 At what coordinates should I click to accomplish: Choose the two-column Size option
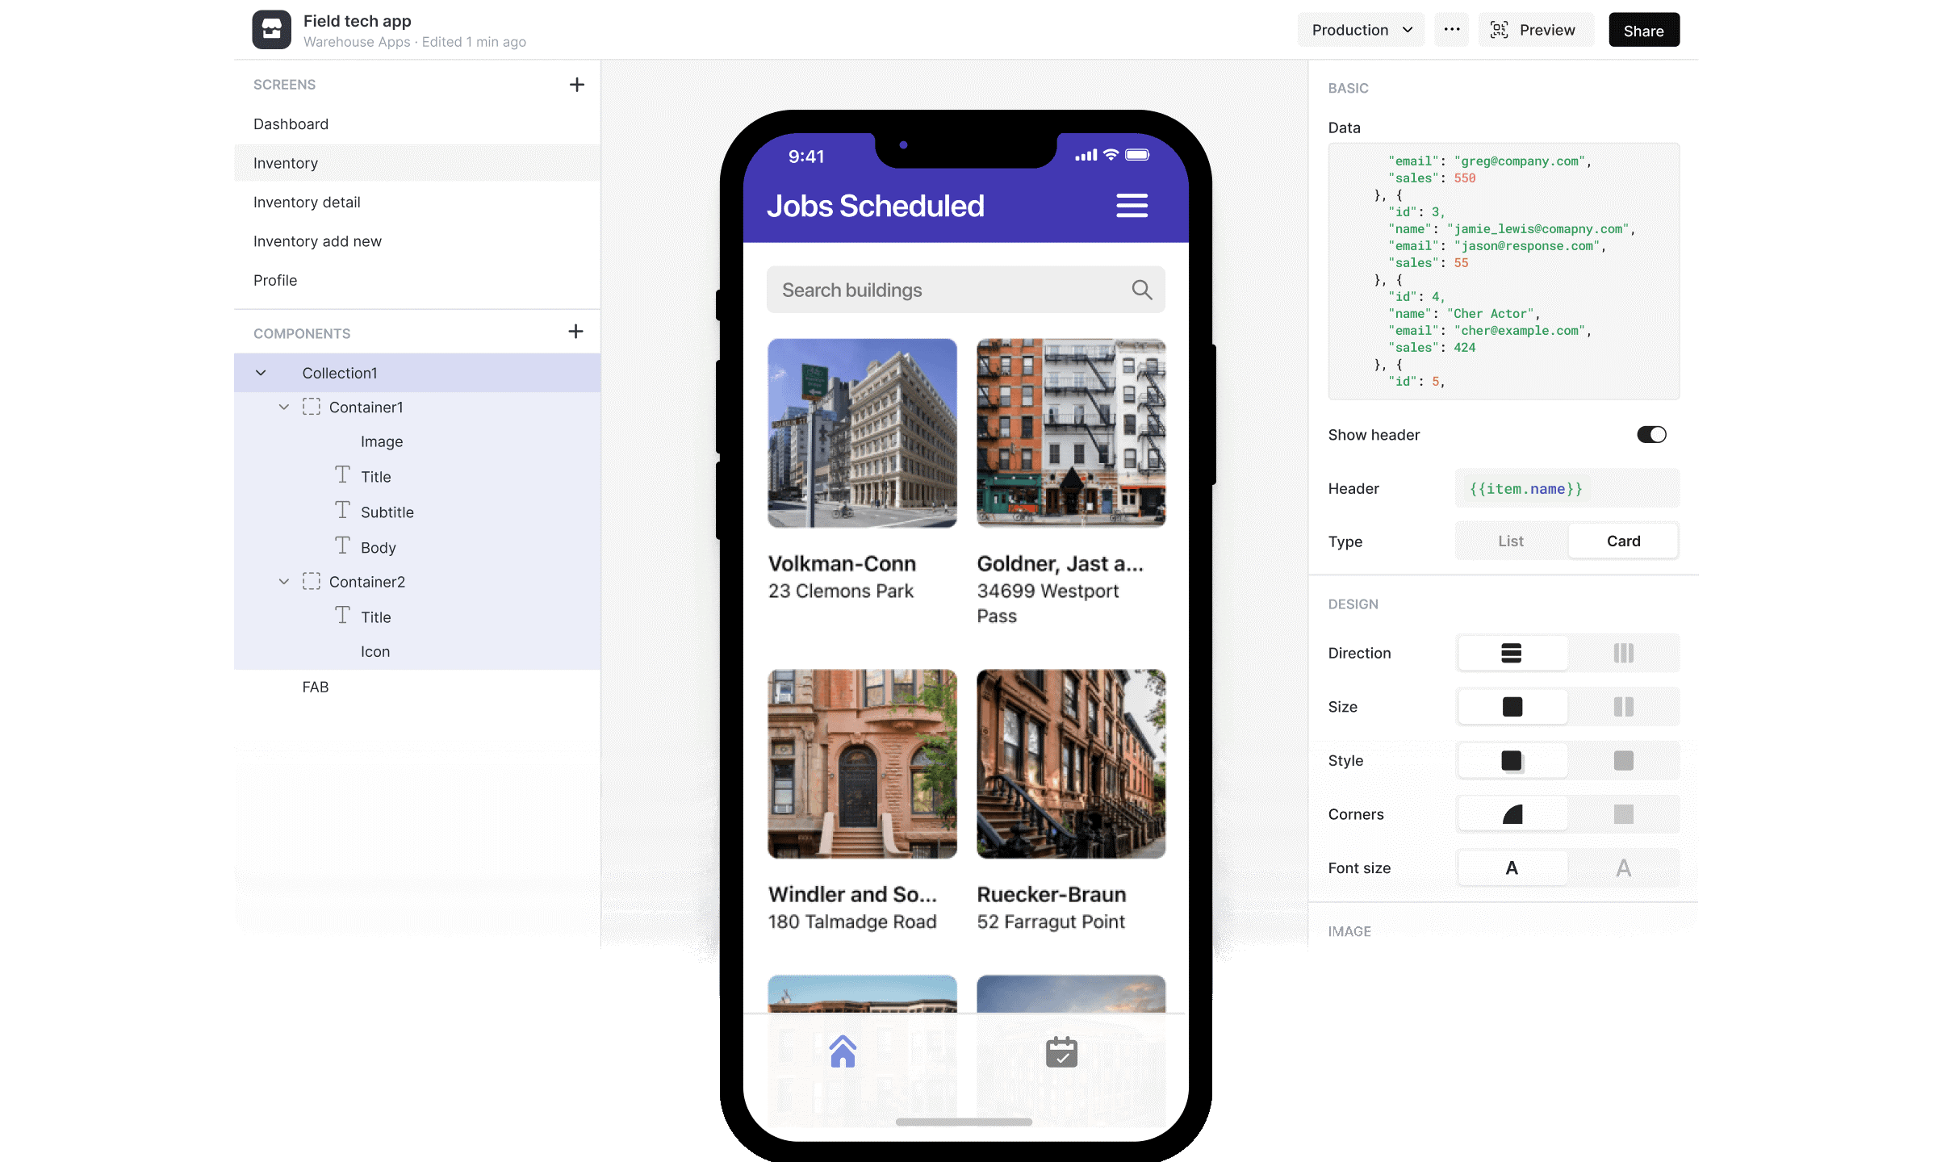[x=1624, y=707]
